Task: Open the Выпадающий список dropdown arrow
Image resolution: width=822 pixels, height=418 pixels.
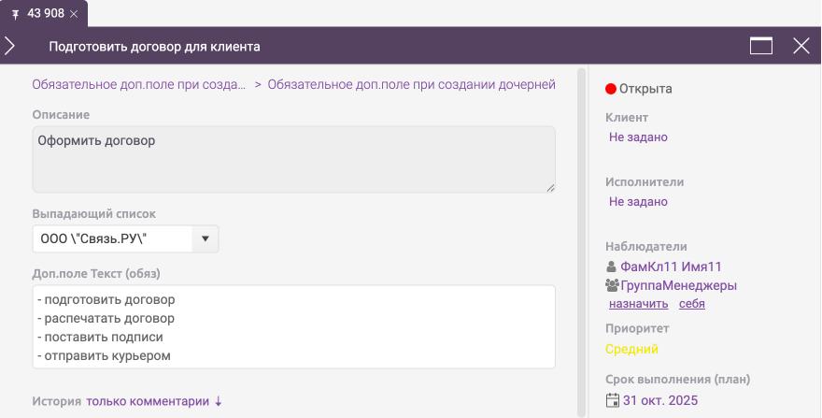Action: pos(205,238)
